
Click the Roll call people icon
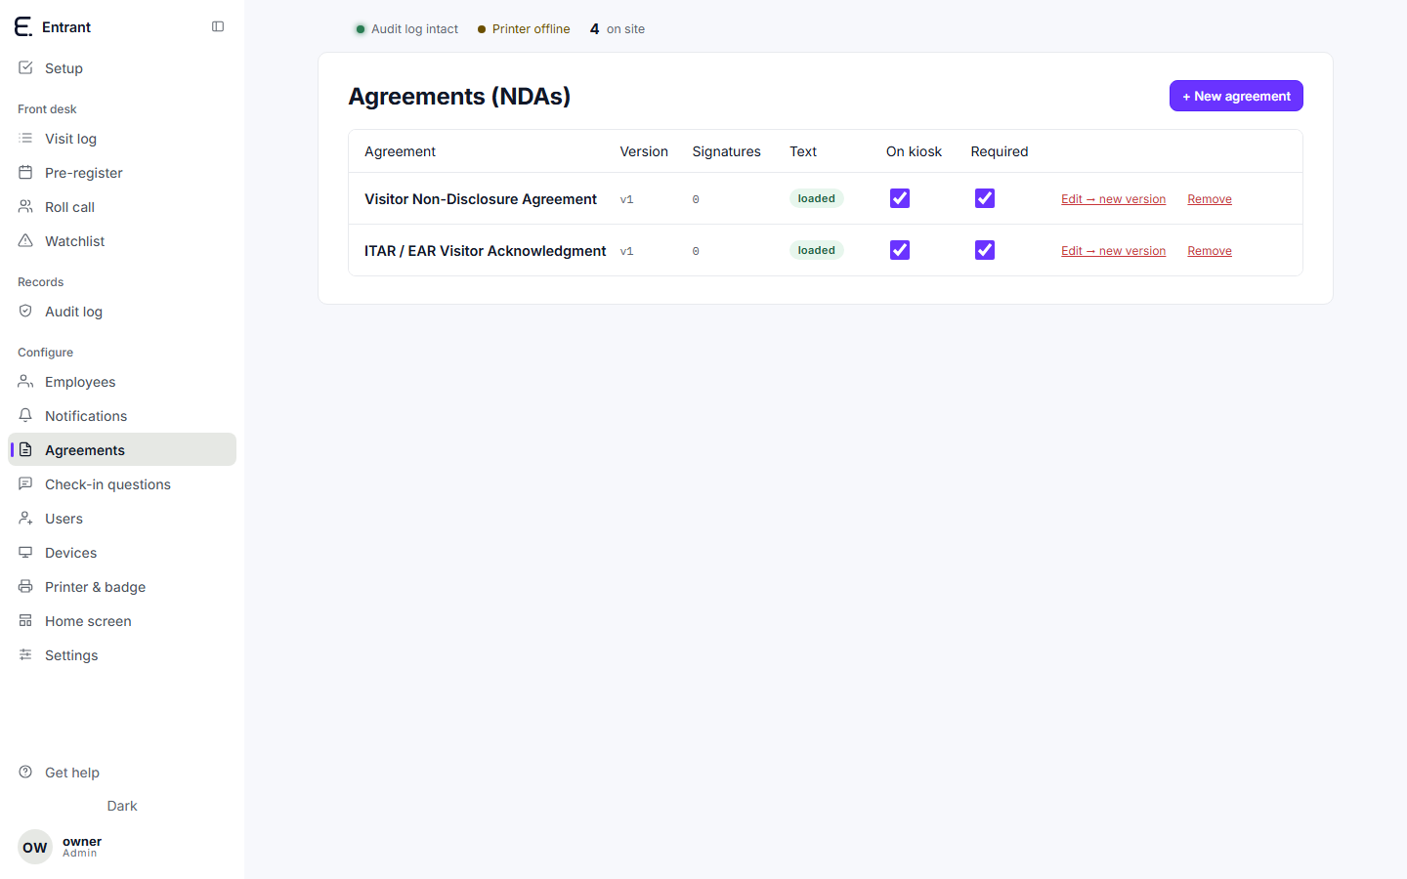pos(25,206)
